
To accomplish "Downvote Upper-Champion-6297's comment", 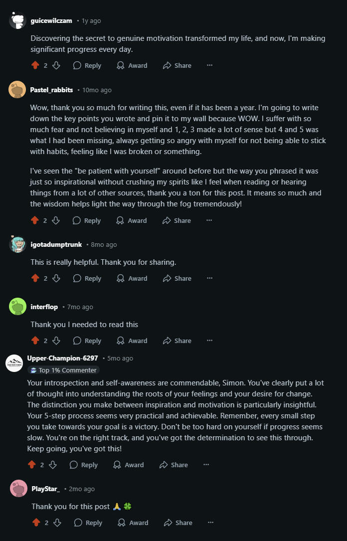I will click(53, 465).
